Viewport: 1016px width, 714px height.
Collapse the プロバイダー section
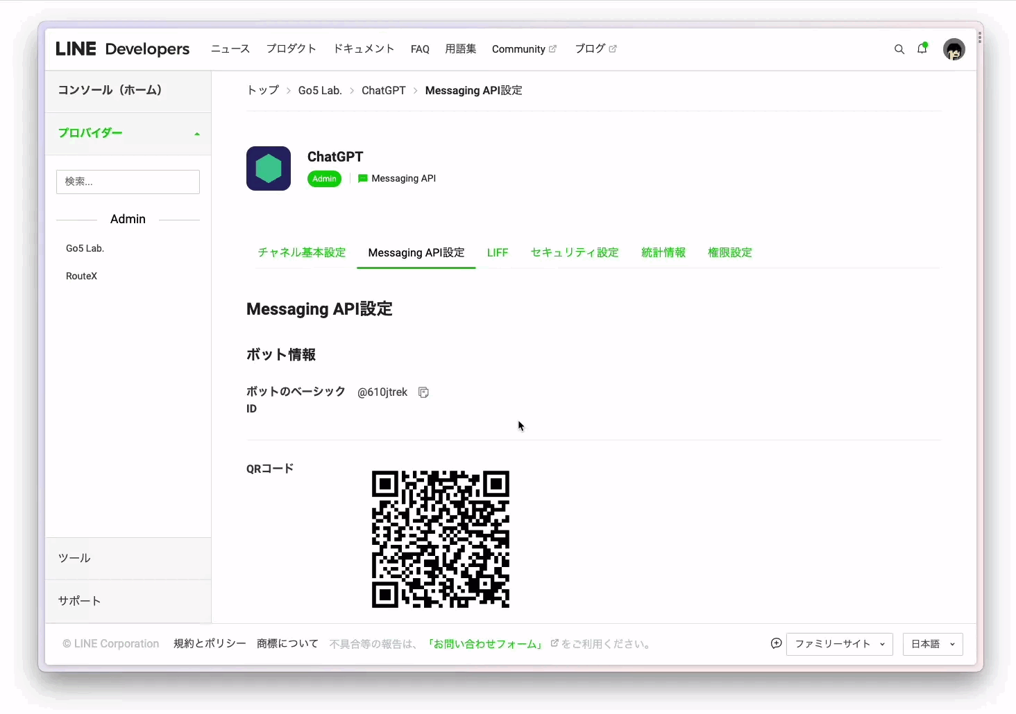pyautogui.click(x=128, y=133)
